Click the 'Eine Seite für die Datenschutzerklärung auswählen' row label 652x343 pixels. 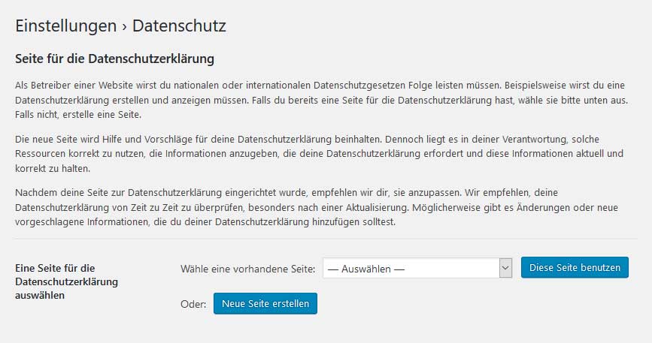coord(66,281)
